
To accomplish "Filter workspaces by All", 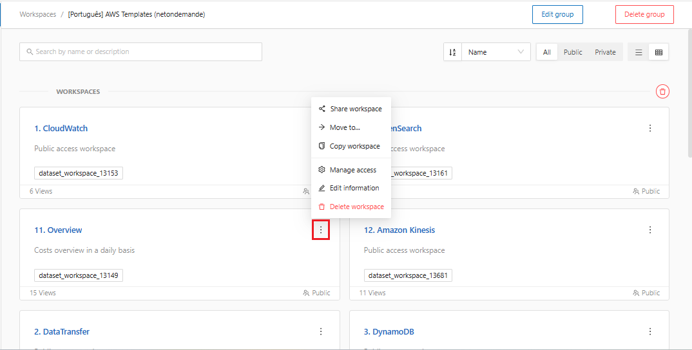I will [x=546, y=53].
